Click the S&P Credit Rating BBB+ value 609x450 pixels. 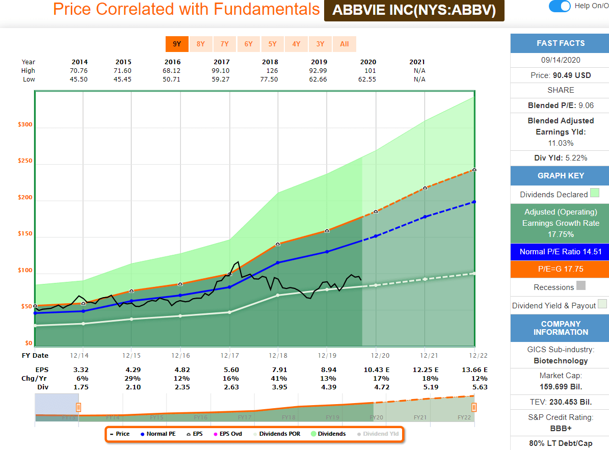561,429
